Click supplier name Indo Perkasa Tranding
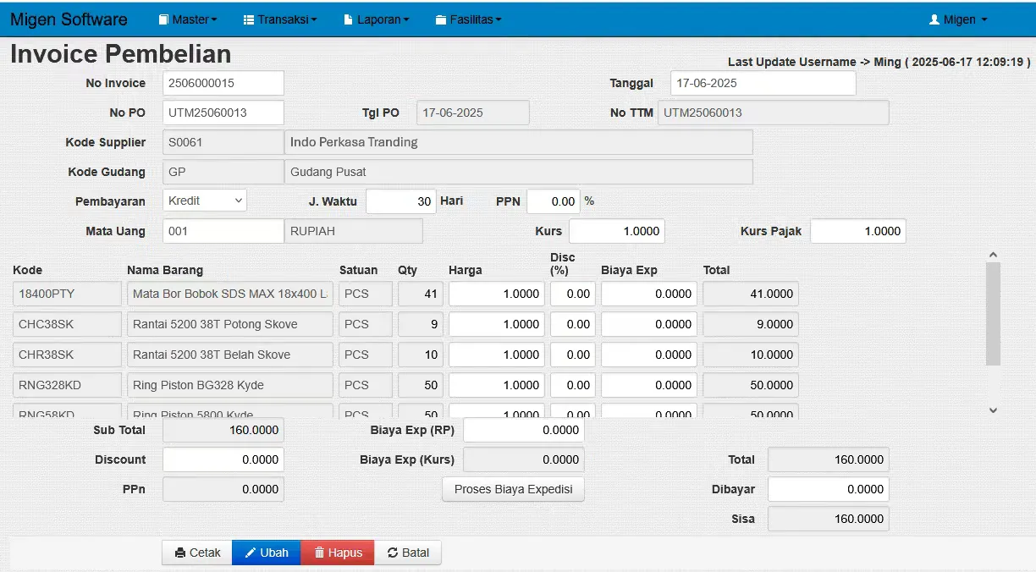The height and width of the screenshot is (572, 1036). (519, 142)
